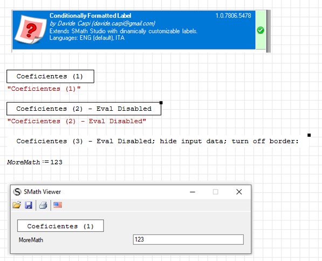Save with the floppy disk icon
The width and height of the screenshot is (322, 261).
29,205
